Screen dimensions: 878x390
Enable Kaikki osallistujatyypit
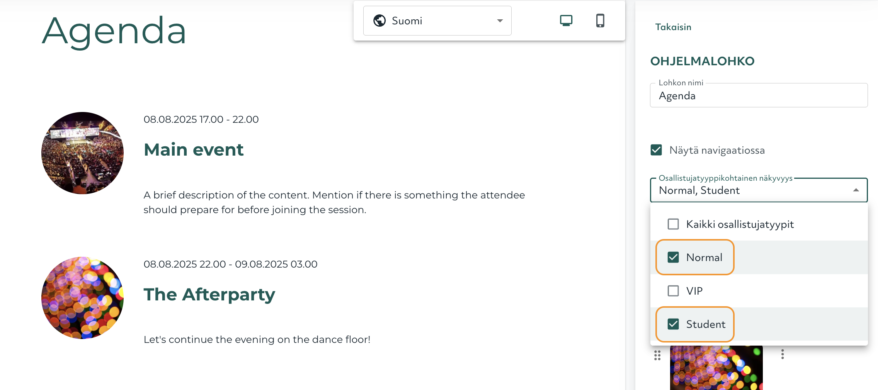[x=673, y=224]
